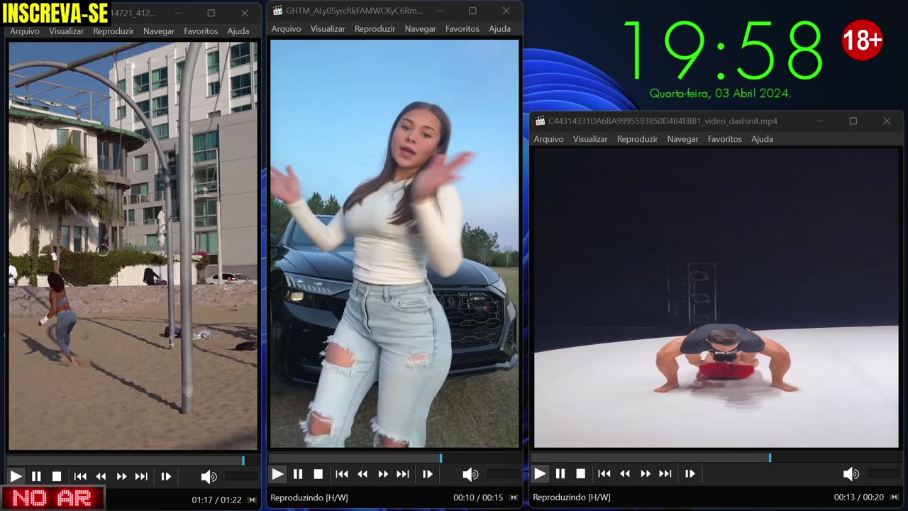Skip to previous file in GHTM_ALy0 window
The image size is (908, 511).
(x=342, y=473)
